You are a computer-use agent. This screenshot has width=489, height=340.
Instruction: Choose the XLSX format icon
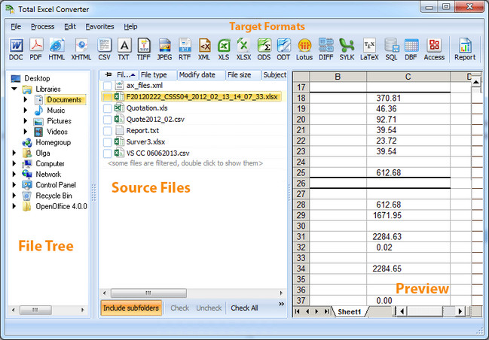[x=244, y=49]
